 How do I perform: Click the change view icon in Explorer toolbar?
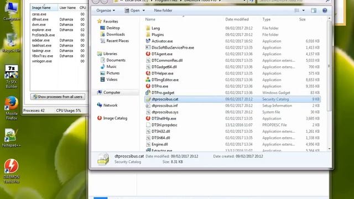pos(297,11)
